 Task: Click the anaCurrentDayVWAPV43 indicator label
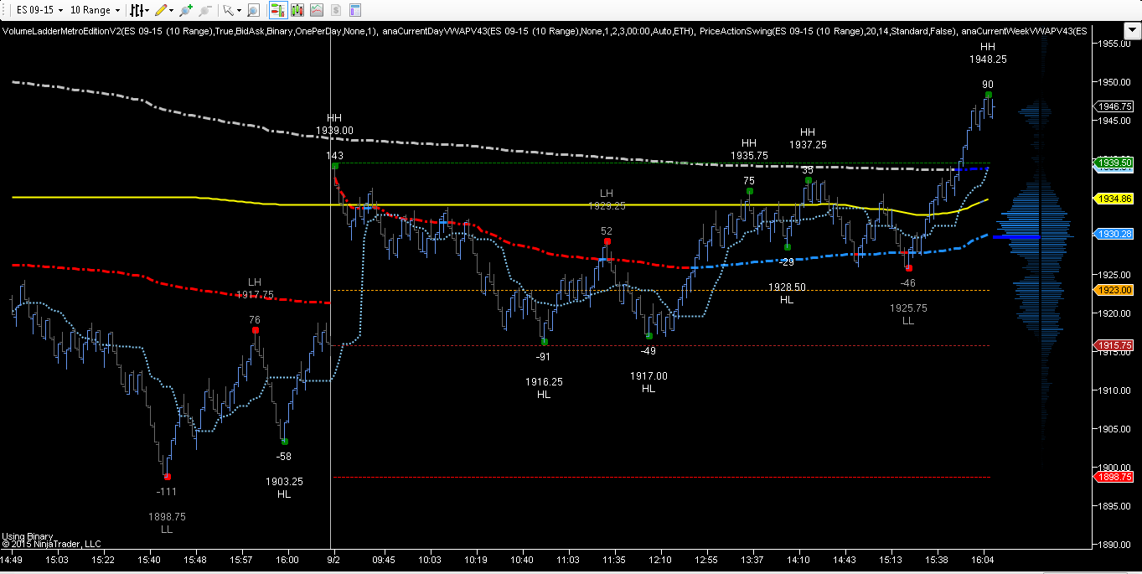click(537, 32)
